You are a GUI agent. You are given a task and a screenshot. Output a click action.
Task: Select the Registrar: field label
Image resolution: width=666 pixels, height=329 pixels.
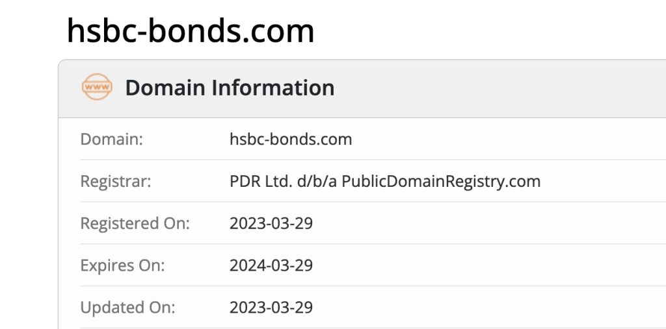(115, 181)
